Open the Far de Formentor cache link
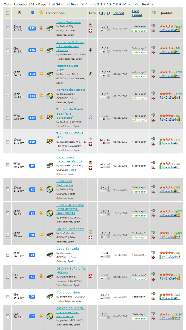This screenshot has width=186, height=330. pyautogui.click(x=70, y=229)
